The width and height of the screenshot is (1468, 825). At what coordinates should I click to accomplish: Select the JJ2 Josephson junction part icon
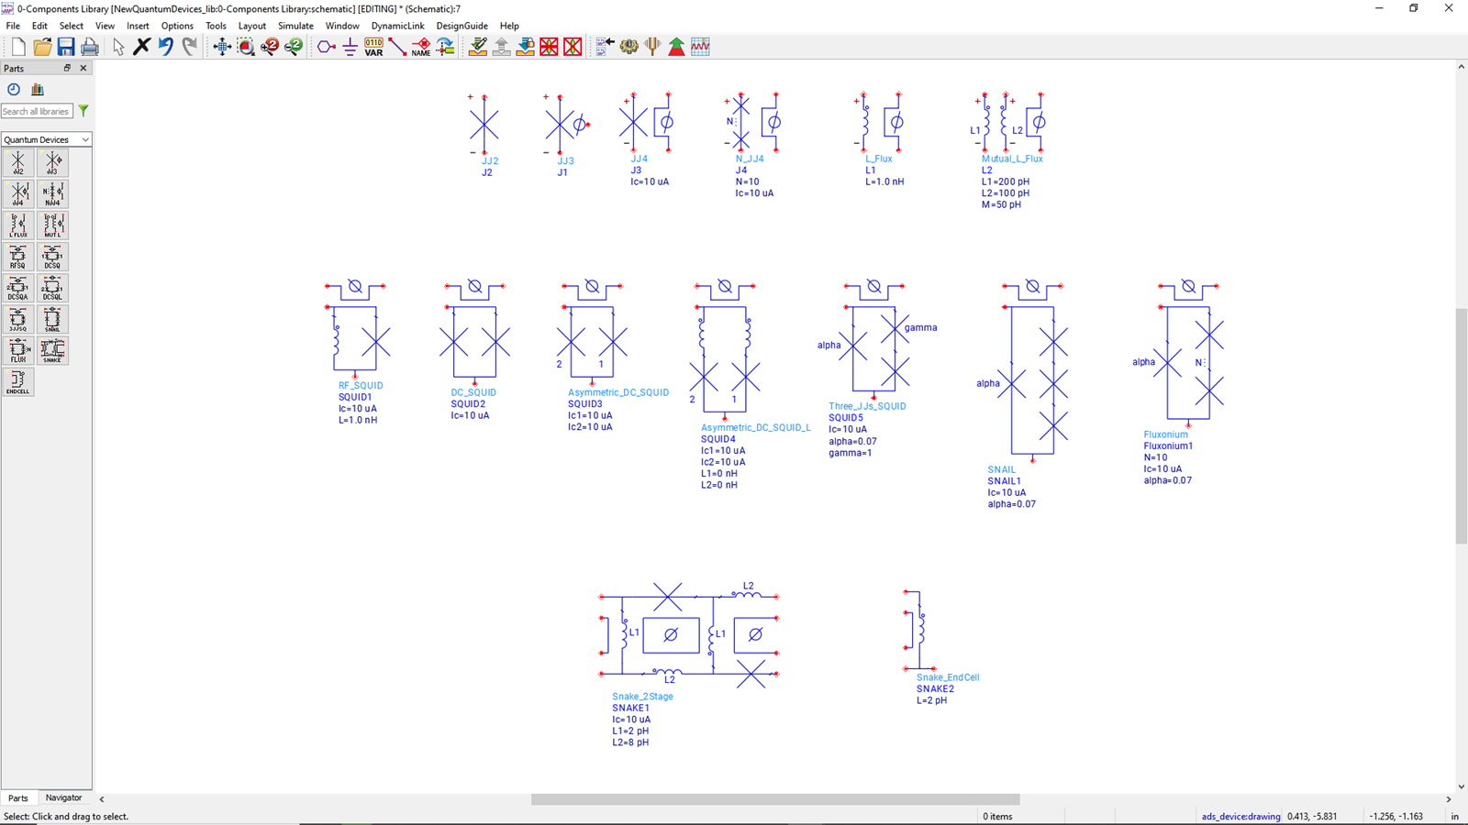[x=17, y=162]
